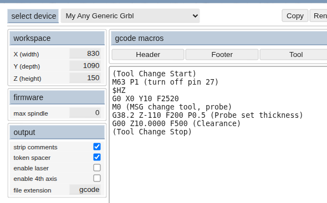The width and height of the screenshot is (327, 203).
Task: Click the 'strip comments' label
Action: 35,147
